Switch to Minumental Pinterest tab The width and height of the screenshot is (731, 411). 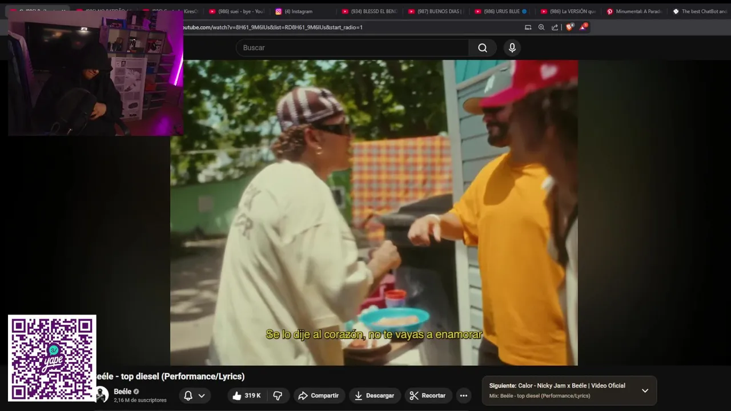(x=635, y=11)
